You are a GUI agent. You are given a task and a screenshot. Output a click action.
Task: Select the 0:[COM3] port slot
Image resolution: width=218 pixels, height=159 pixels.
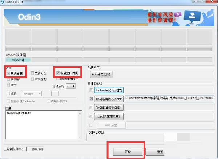pos(18,59)
